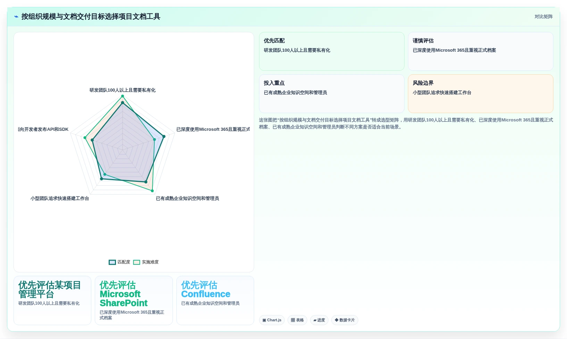Click the 对比矩阵 label in the header

click(x=543, y=17)
